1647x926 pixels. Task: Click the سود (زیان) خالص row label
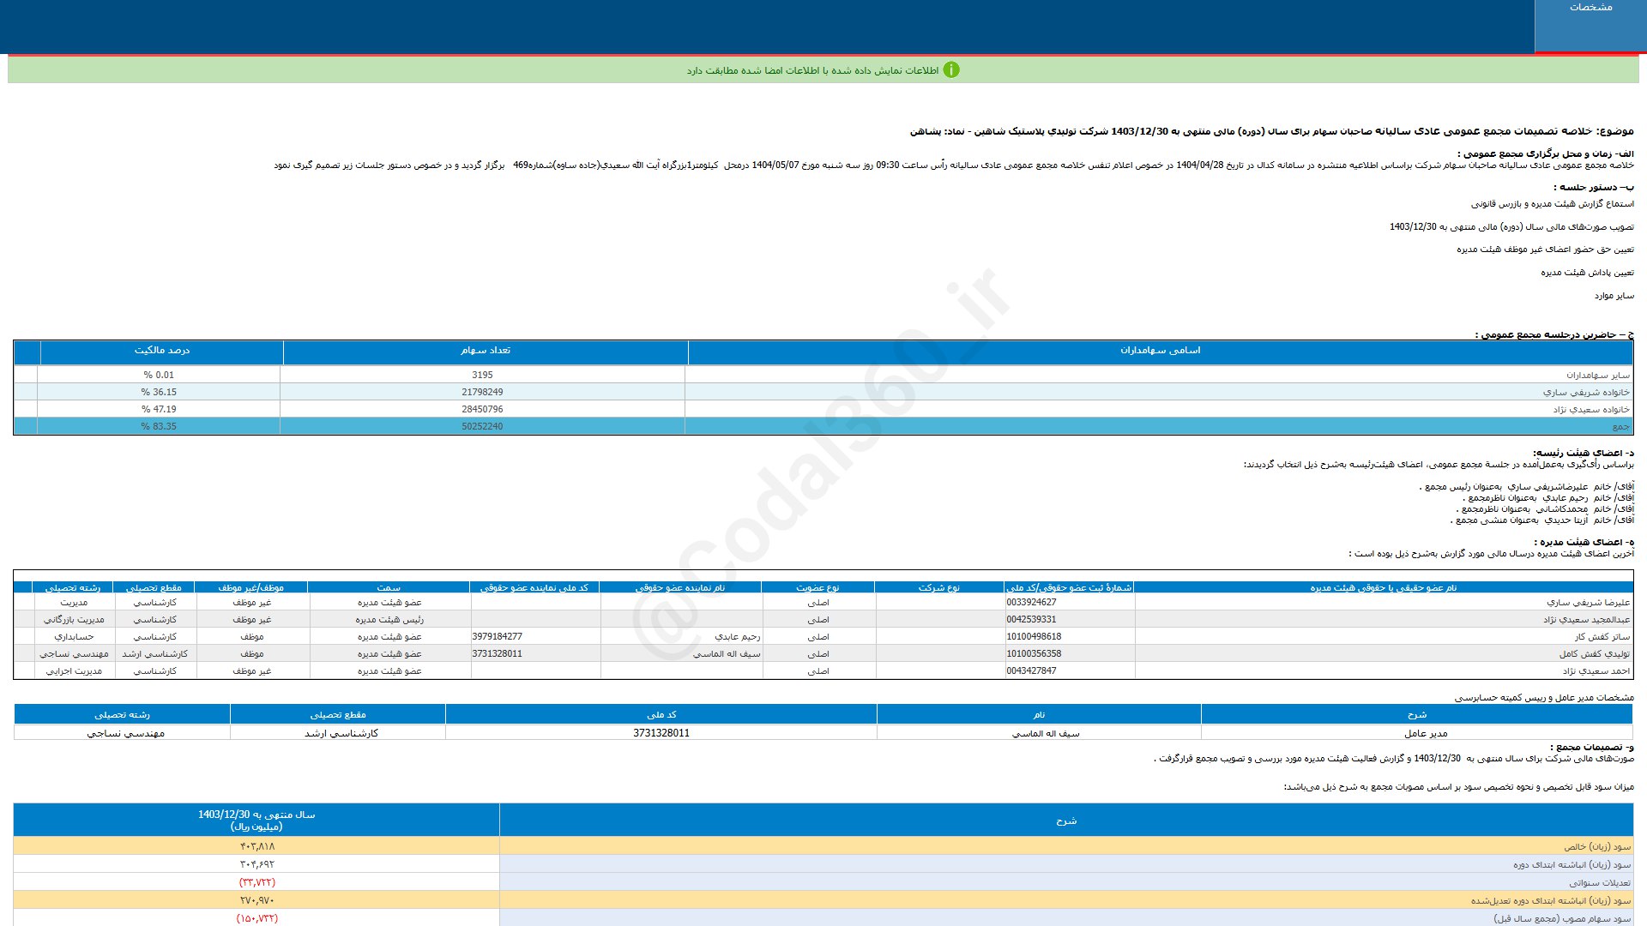tap(1597, 846)
